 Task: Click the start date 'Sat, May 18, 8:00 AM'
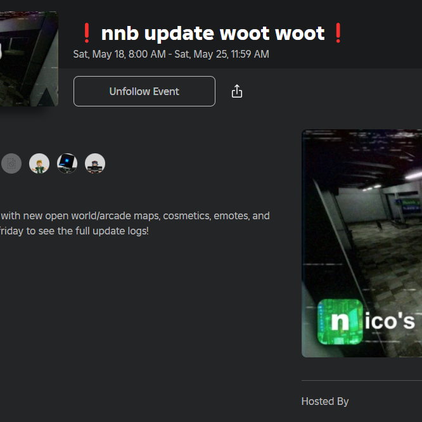[x=120, y=54]
